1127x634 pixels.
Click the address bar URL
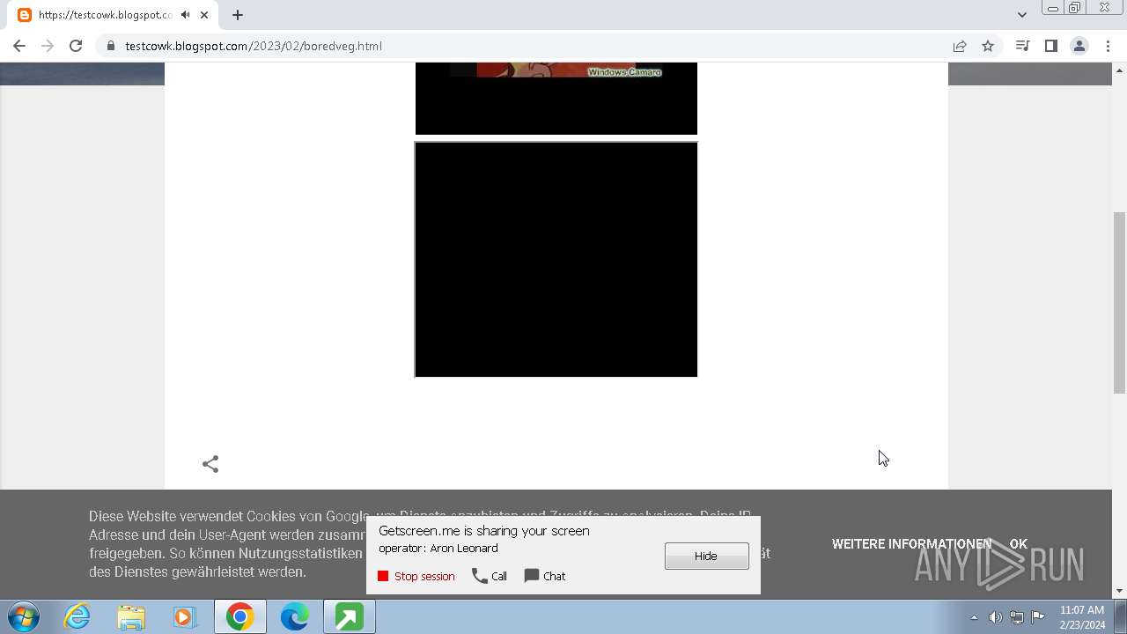(254, 46)
